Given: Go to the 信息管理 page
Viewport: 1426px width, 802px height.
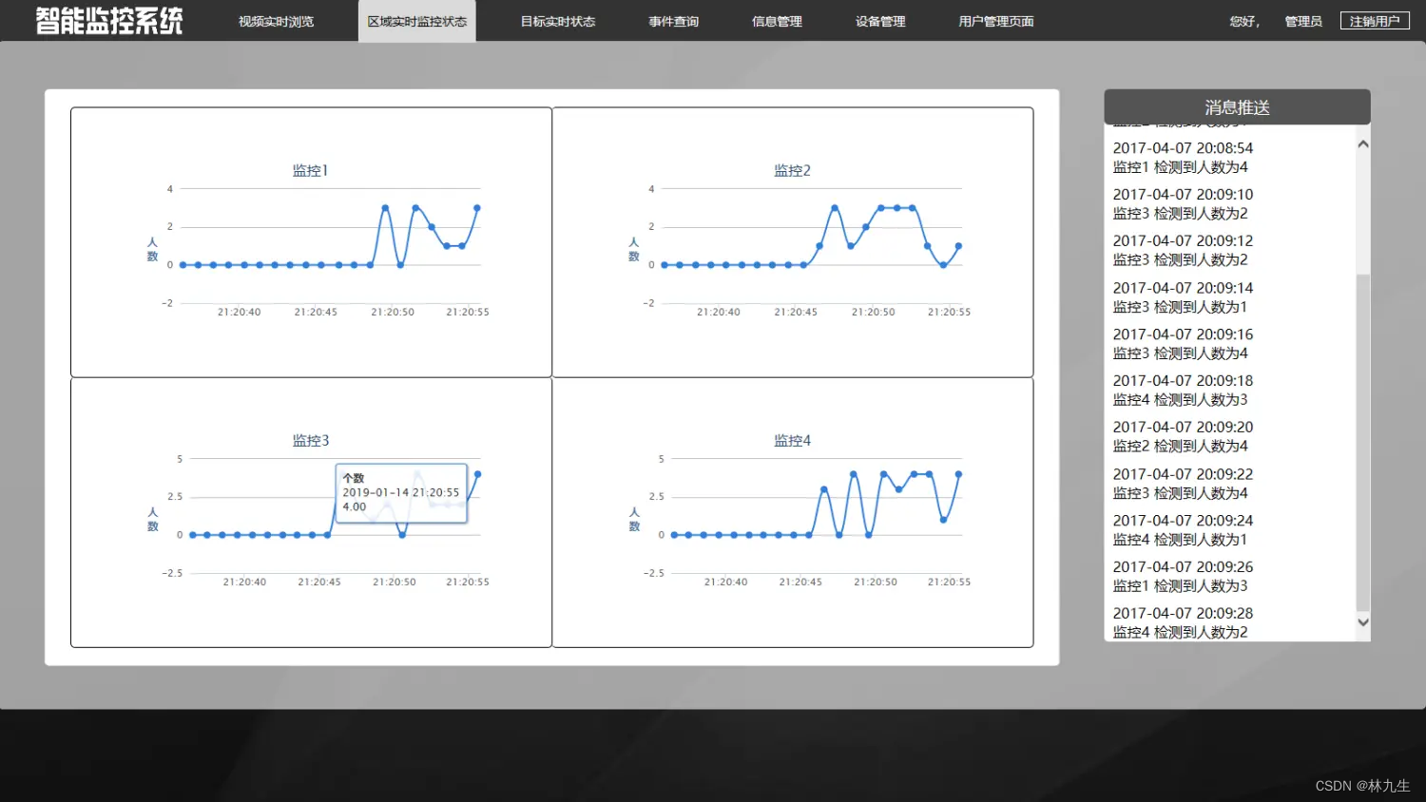Looking at the screenshot, I should click(x=777, y=21).
